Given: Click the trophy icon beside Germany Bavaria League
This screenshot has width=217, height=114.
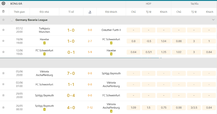Looking at the screenshot, I should click(12, 20).
